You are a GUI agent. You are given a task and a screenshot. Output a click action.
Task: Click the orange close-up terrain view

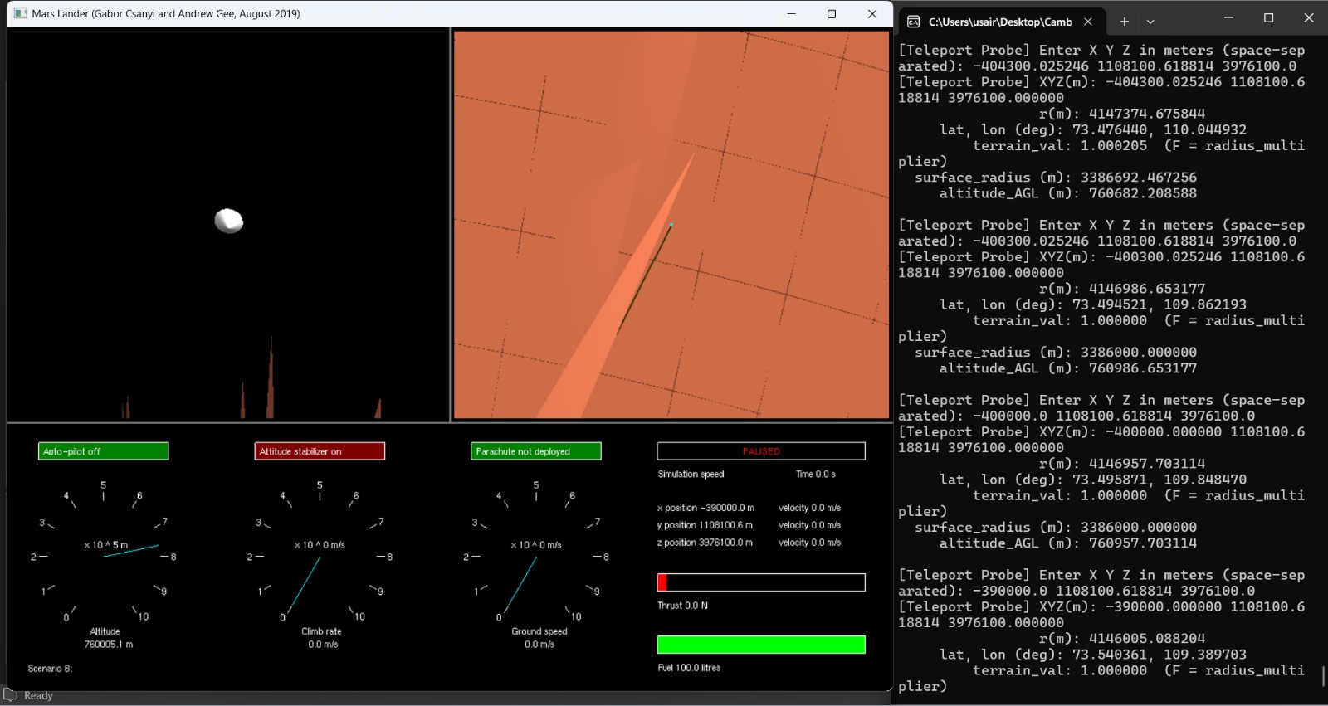point(671,225)
